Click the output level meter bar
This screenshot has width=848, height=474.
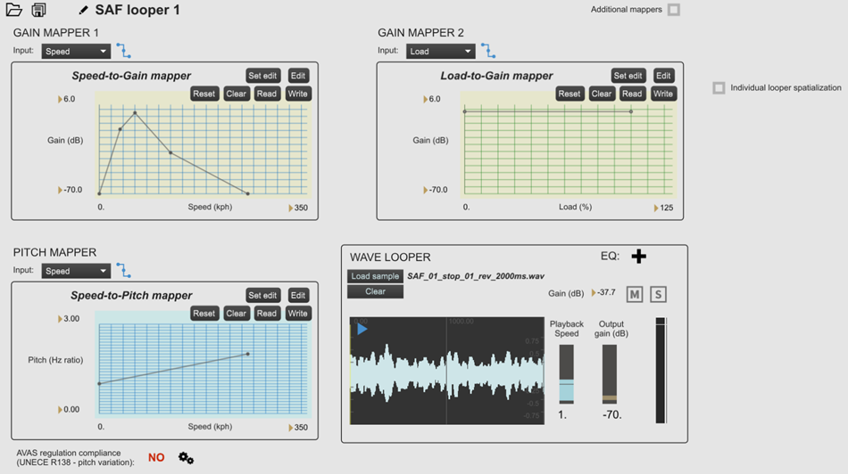coord(661,371)
